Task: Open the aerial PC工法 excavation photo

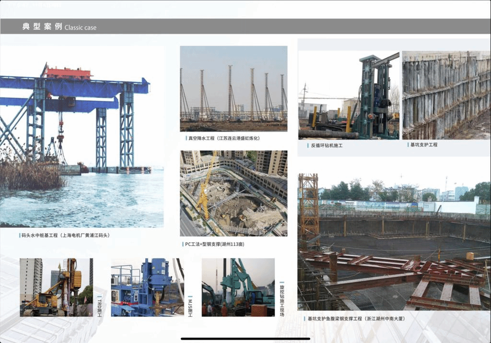Action: pyautogui.click(x=234, y=193)
